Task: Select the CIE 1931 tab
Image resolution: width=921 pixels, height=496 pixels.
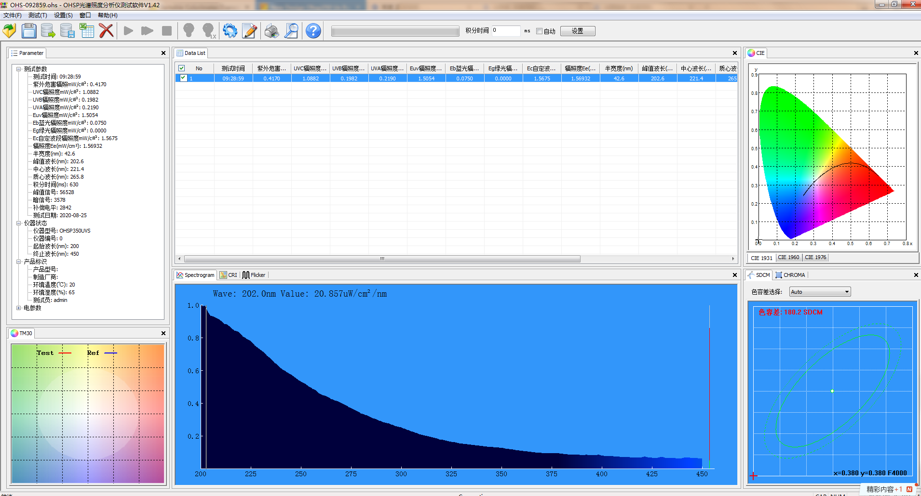Action: (761, 258)
